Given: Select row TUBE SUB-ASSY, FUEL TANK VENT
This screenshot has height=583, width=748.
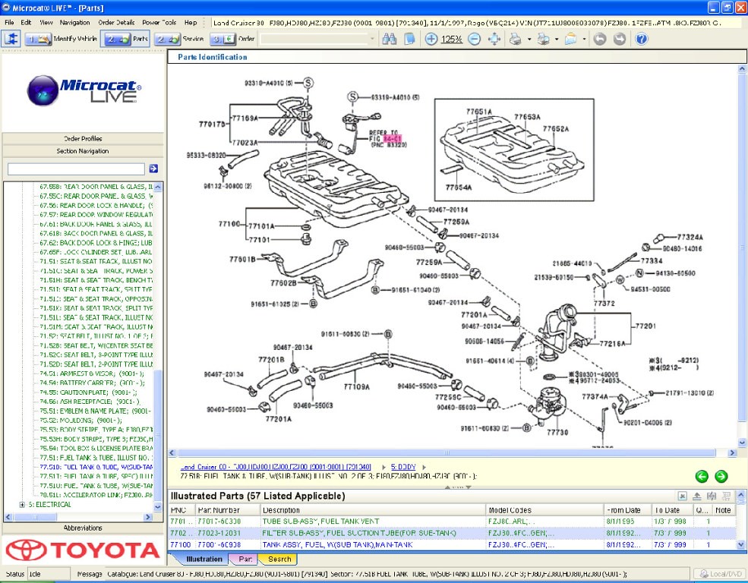Looking at the screenshot, I should click(x=453, y=522).
